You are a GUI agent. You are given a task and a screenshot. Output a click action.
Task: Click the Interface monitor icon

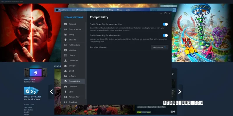[x=65, y=50]
